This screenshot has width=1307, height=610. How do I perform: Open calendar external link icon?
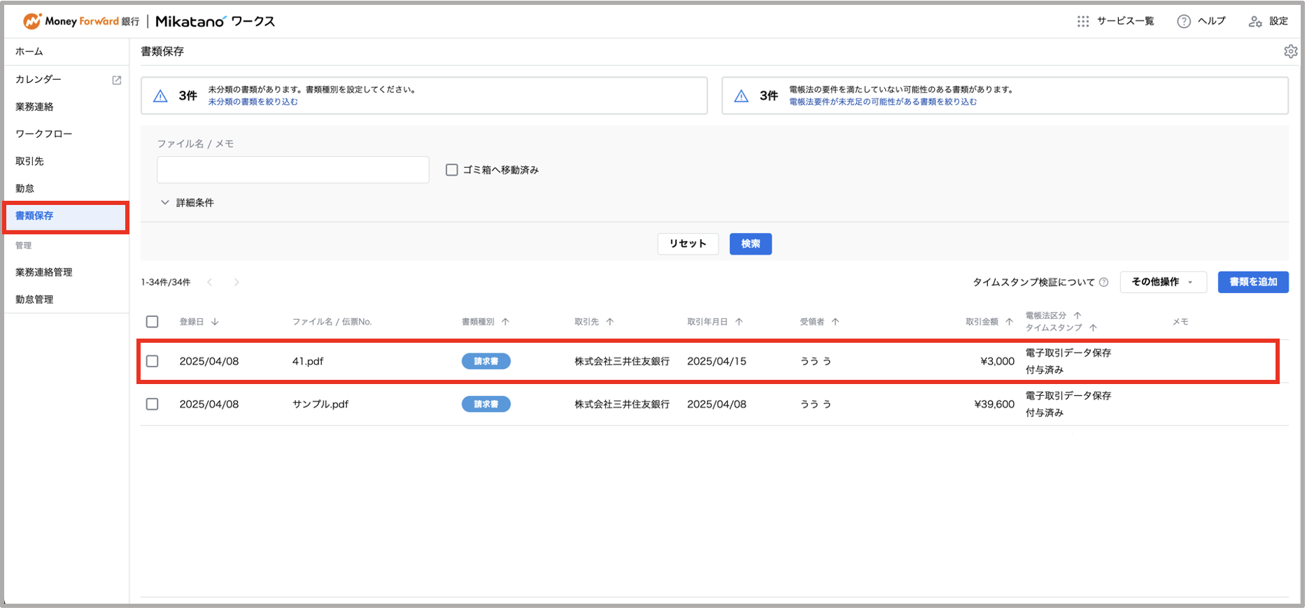117,80
